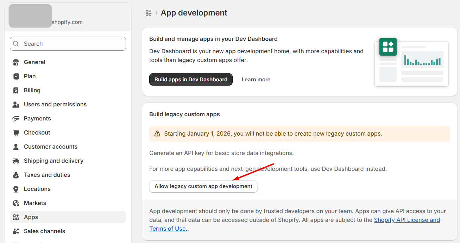Screen dimensions: 460x243
Task: Click the apps breadcrumb icon beside page title
Action: (149, 13)
